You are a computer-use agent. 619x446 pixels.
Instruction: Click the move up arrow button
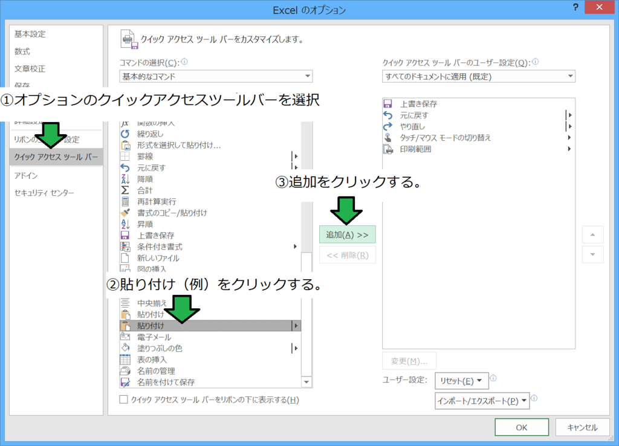click(x=592, y=235)
